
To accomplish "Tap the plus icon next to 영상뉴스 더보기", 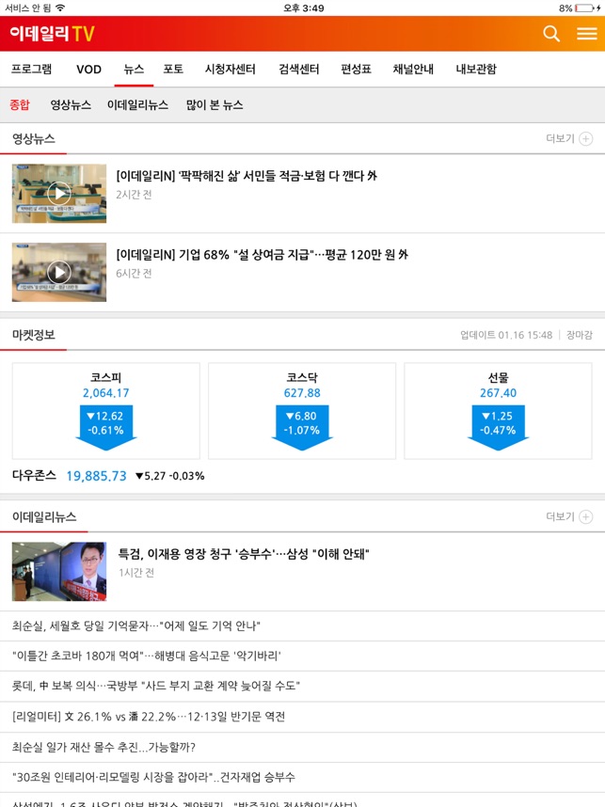I will click(x=585, y=139).
